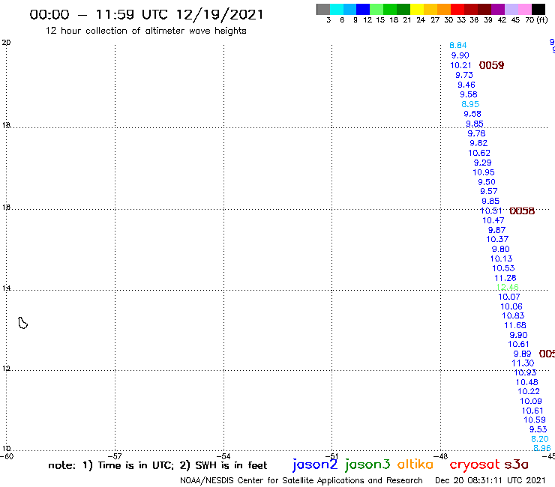The image size is (555, 487).
Task: Click the Barbados island outline on the map
Action: point(23,323)
